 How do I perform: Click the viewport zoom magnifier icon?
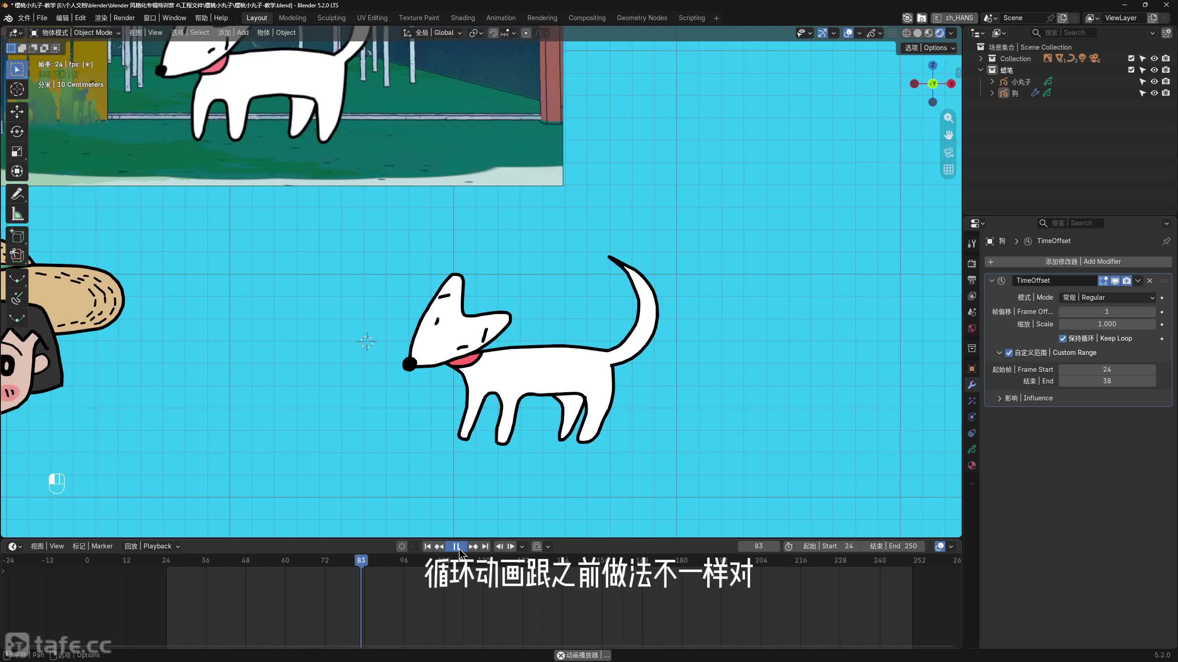(948, 118)
